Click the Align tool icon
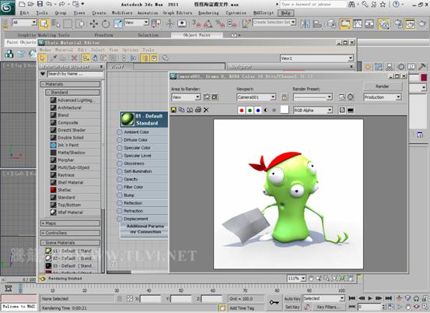This screenshot has height=313, width=430. coord(317,24)
